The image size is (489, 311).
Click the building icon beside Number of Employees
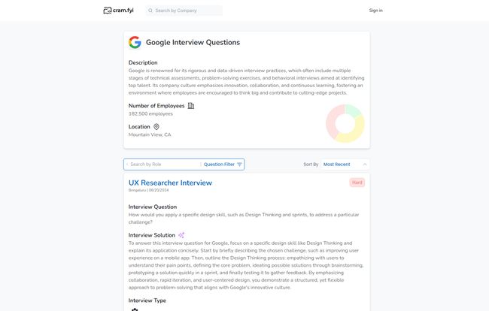point(191,106)
